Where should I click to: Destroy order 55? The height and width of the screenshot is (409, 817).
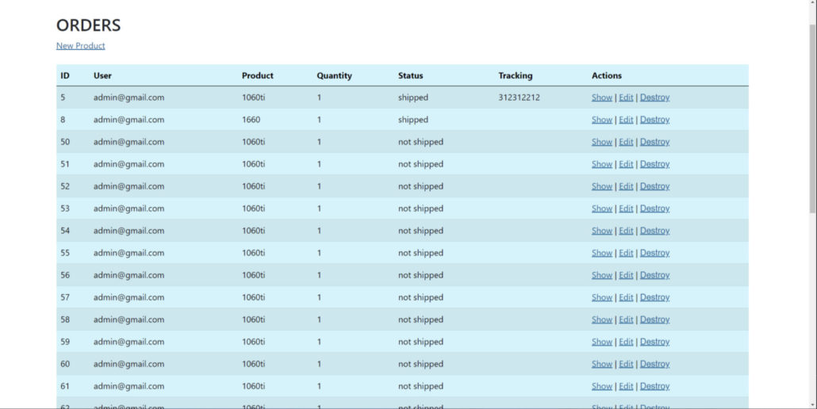pyautogui.click(x=654, y=253)
